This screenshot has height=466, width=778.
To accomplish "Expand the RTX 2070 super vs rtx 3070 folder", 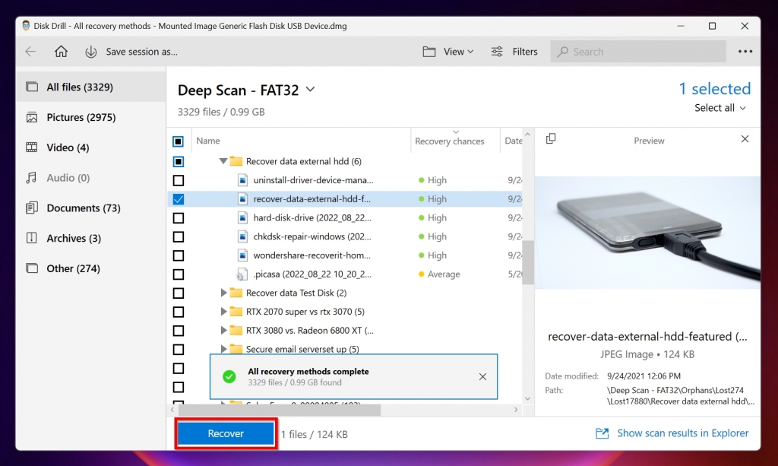I will pyautogui.click(x=223, y=312).
